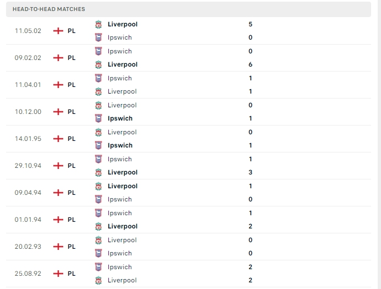Click Liverpool's score 3 on 29.10.94
This screenshot has width=381, height=289.
click(x=250, y=172)
